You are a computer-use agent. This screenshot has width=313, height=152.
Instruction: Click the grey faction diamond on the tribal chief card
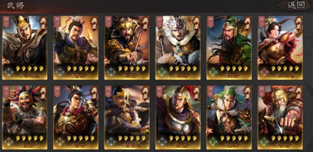click(x=9, y=142)
